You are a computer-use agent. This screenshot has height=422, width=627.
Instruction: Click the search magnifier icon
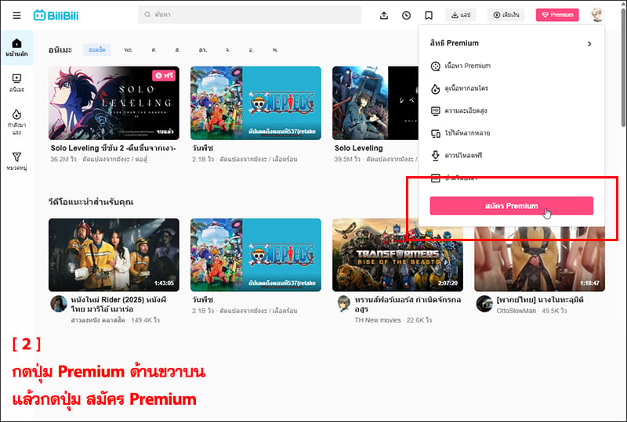click(147, 14)
